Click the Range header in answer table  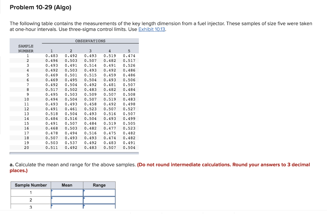click(99, 185)
